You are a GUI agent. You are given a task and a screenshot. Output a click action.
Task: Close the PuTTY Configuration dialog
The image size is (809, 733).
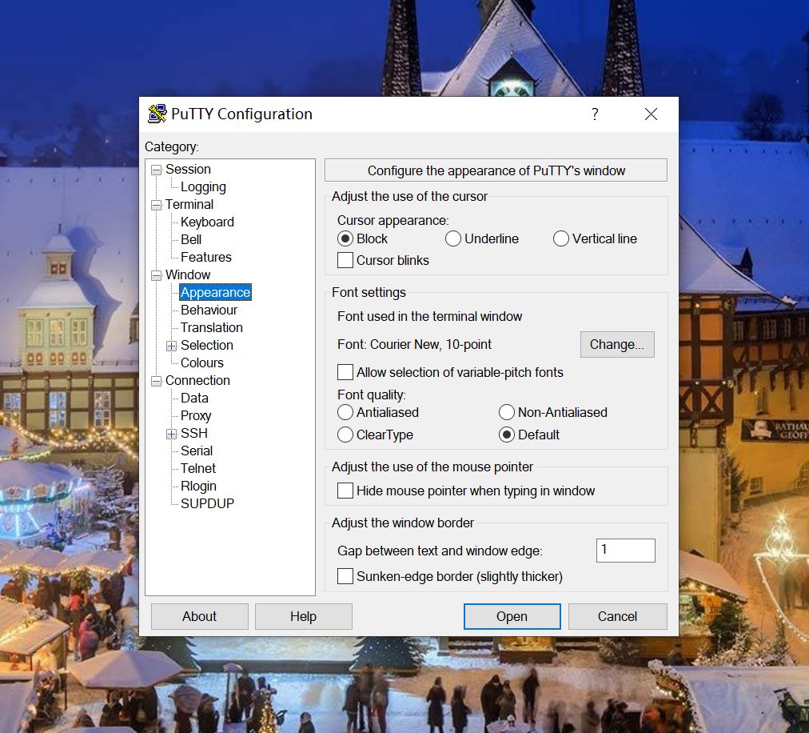(x=652, y=114)
